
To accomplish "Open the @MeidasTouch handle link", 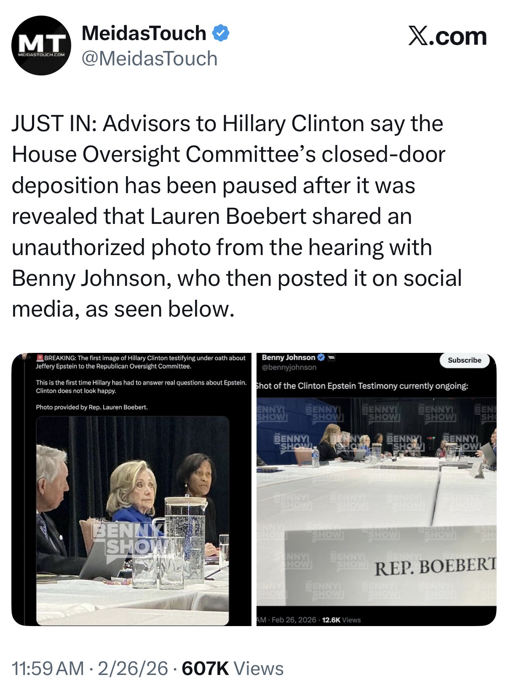I will 150,58.
